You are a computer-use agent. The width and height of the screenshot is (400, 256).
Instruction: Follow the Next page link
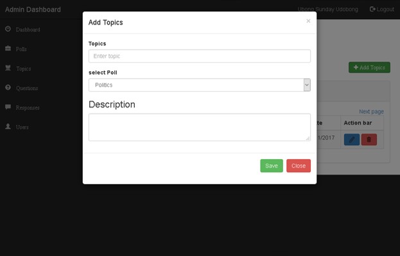[x=371, y=112]
